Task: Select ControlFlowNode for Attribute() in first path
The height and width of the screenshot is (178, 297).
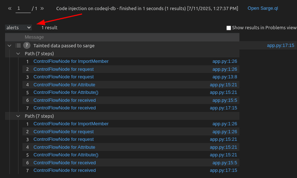Action: coord(66,92)
